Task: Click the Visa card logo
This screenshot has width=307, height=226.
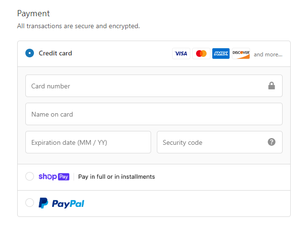Action: tap(181, 54)
